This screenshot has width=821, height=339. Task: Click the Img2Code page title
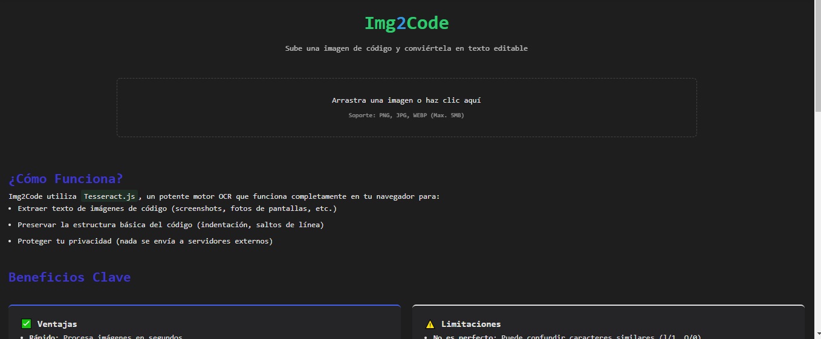[x=406, y=24]
